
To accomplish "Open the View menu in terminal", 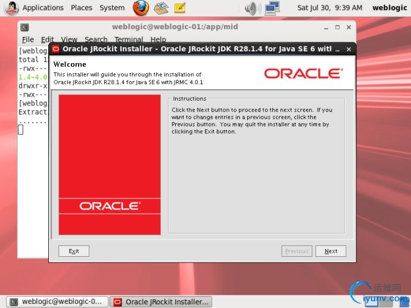I will tap(69, 39).
